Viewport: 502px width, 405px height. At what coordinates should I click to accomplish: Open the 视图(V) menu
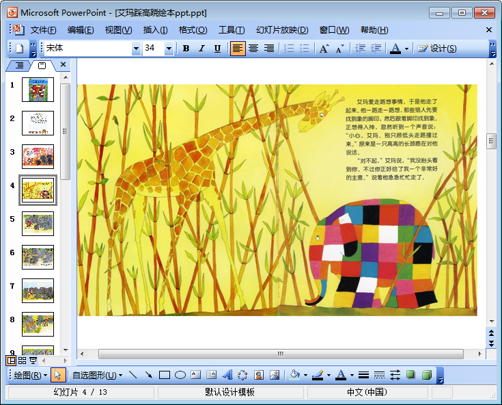[x=118, y=30]
